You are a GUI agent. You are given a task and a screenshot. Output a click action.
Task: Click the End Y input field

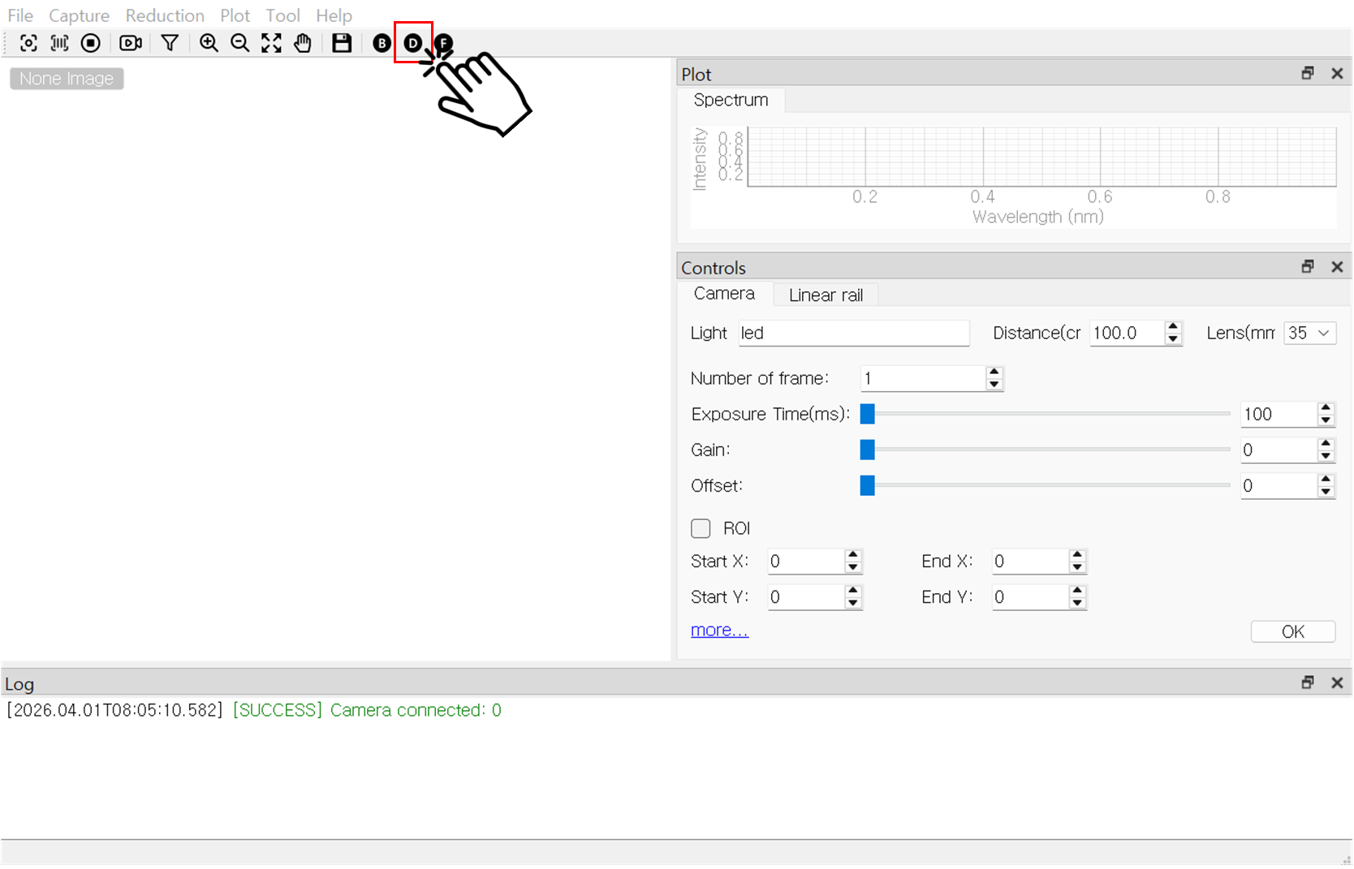1030,597
